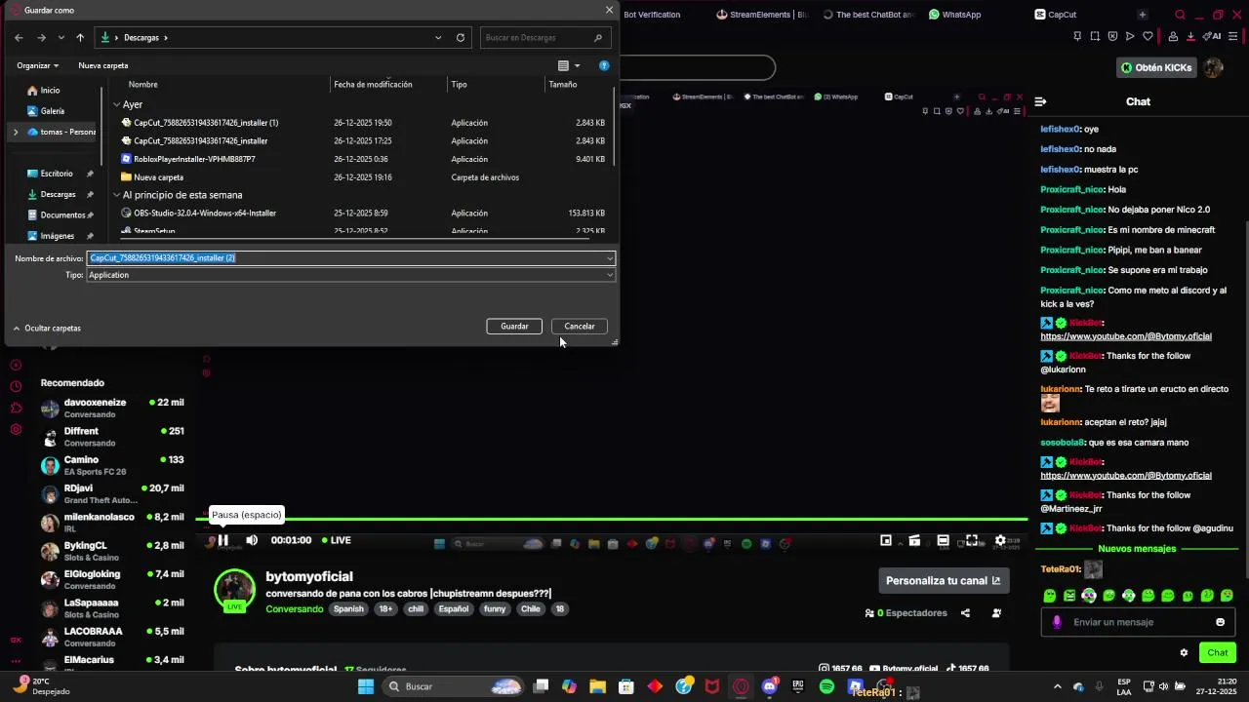Open Spotify from the Windows taskbar
The height and width of the screenshot is (702, 1249).
point(826,686)
